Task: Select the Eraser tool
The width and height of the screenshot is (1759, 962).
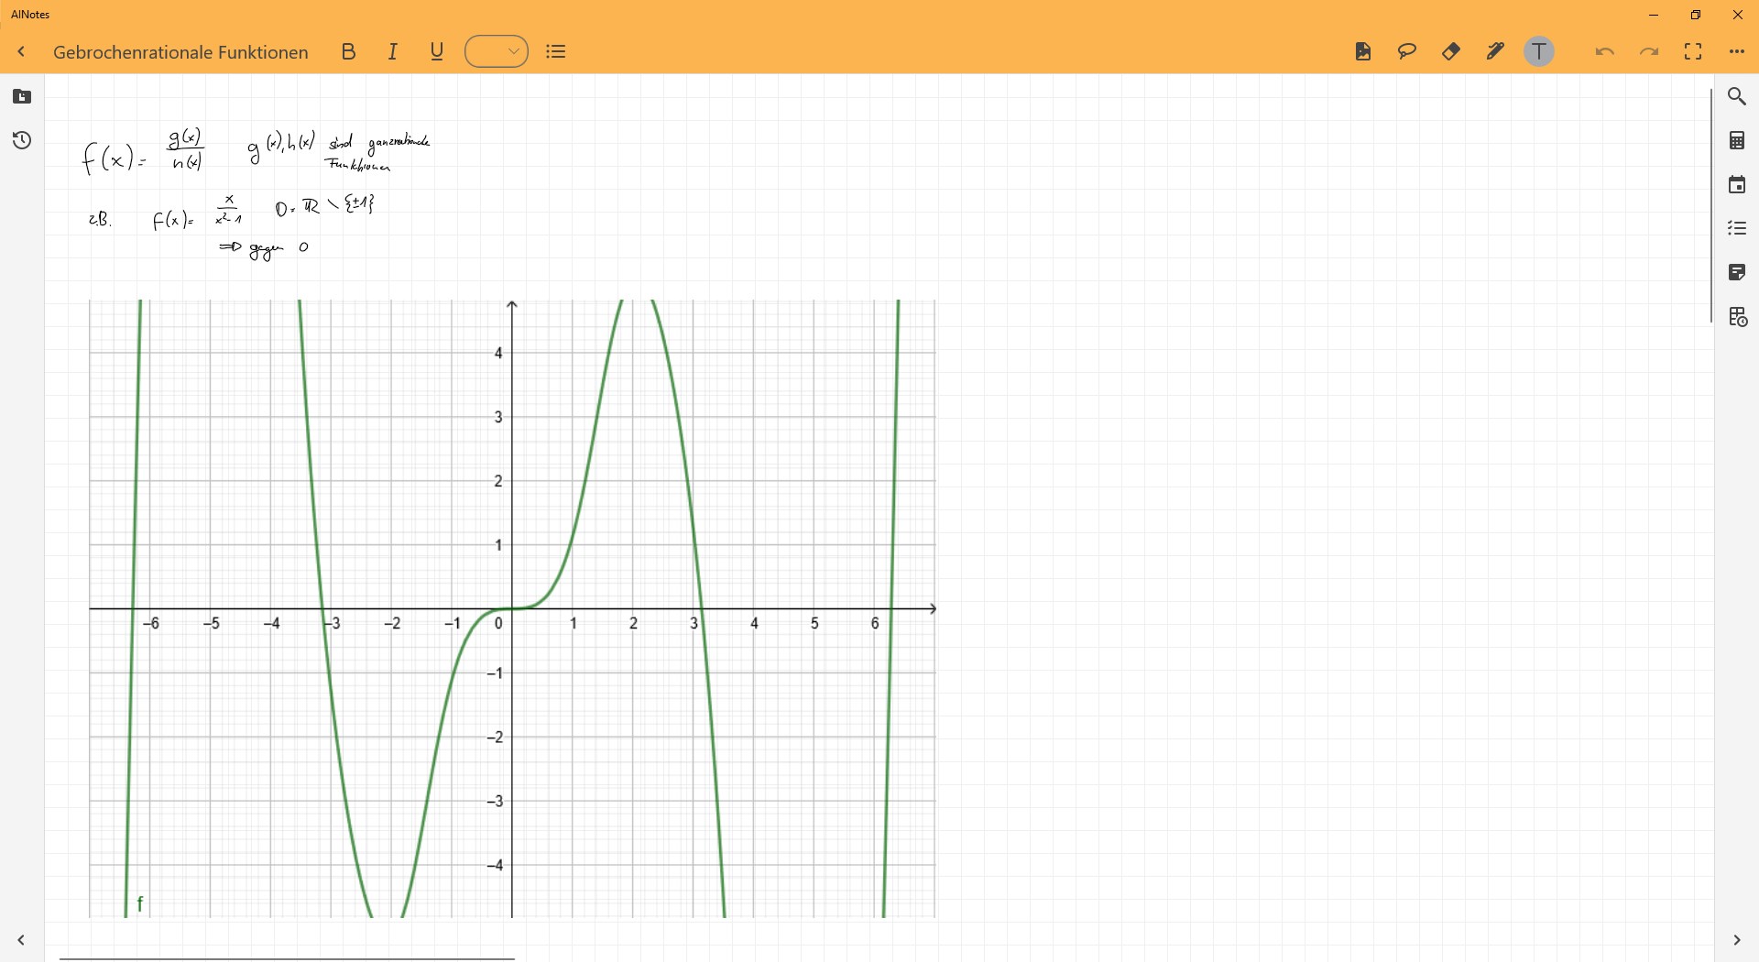Action: pyautogui.click(x=1451, y=51)
